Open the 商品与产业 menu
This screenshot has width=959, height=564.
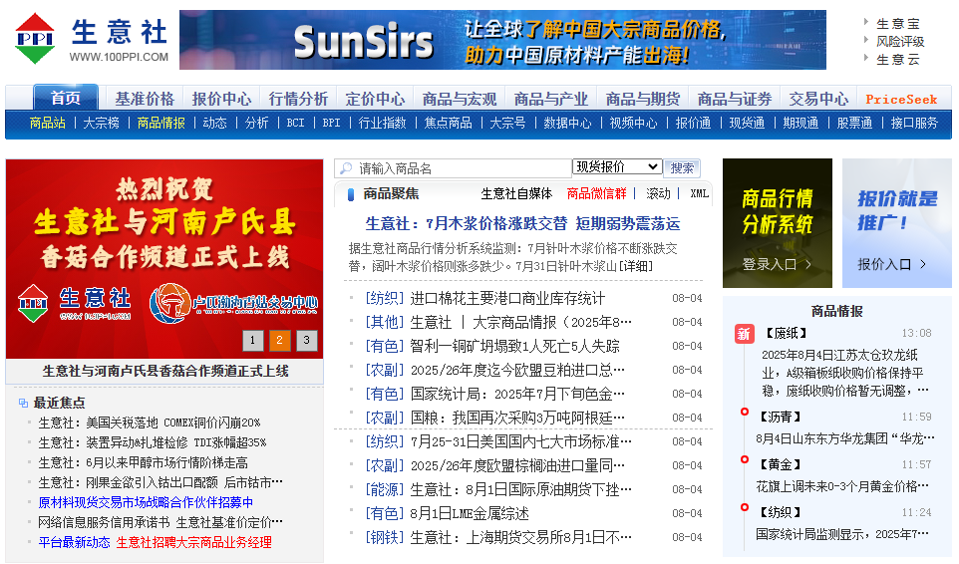(551, 99)
